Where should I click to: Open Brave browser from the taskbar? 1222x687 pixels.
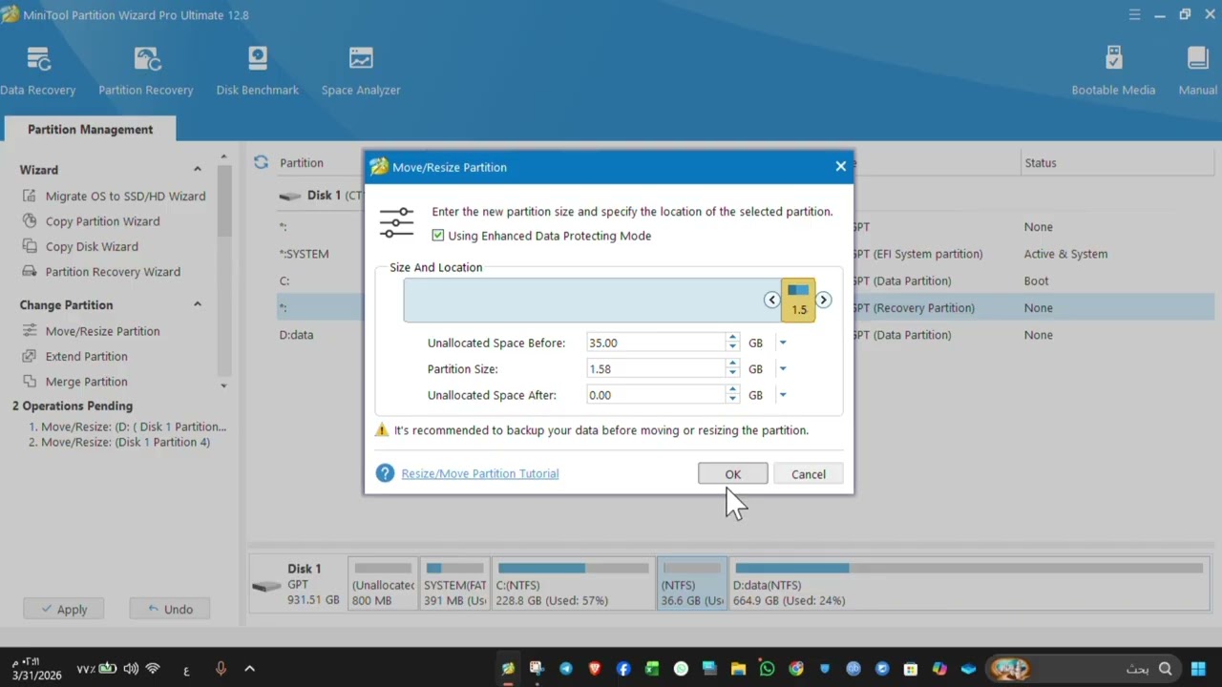coord(595,669)
